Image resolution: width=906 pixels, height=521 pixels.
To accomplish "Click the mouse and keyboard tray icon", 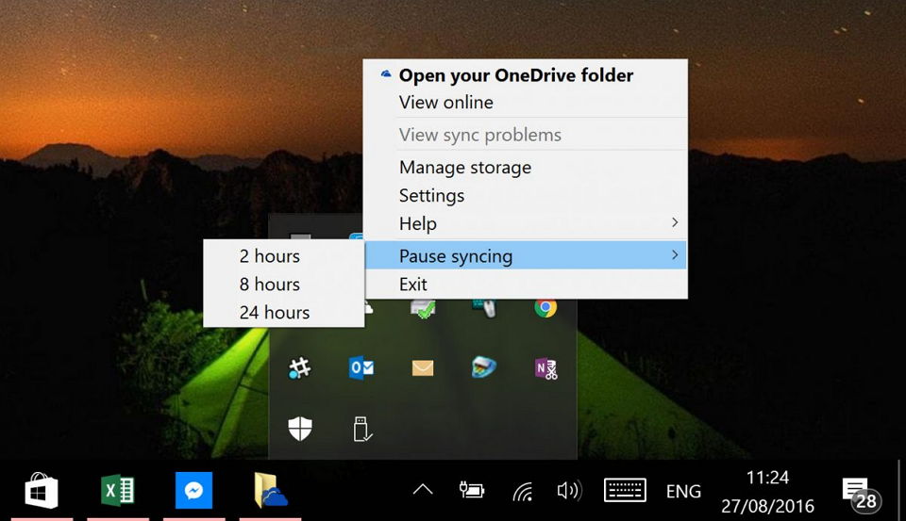I will pos(484,308).
